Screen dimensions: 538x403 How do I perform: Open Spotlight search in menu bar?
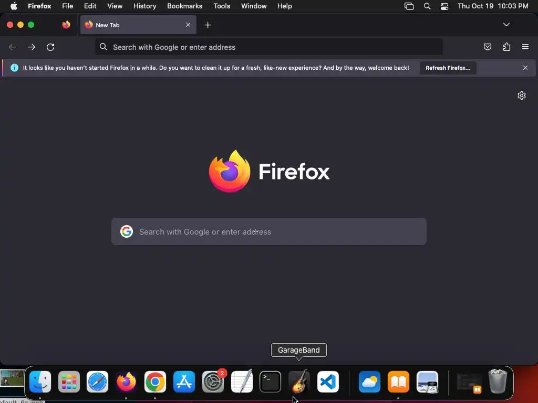427,6
